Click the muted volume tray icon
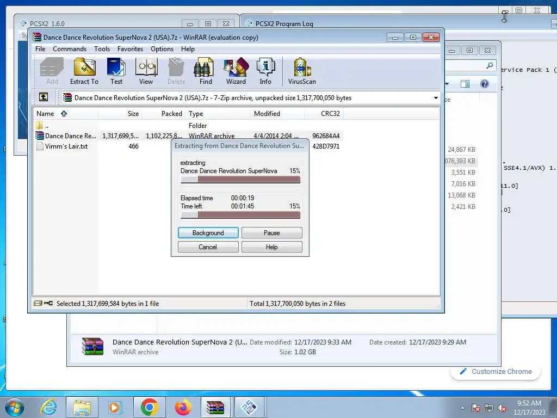 tap(502, 408)
